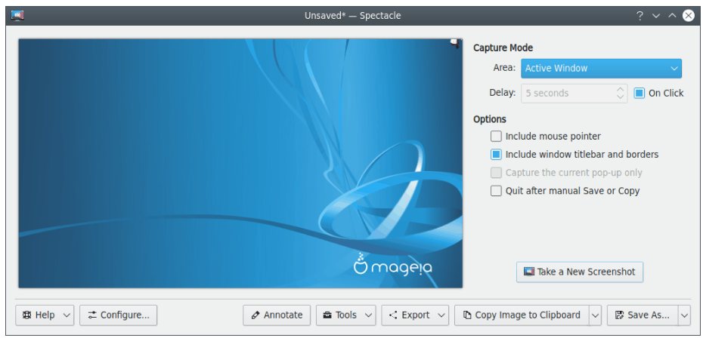Toggle the On Click checkbox

coord(639,94)
